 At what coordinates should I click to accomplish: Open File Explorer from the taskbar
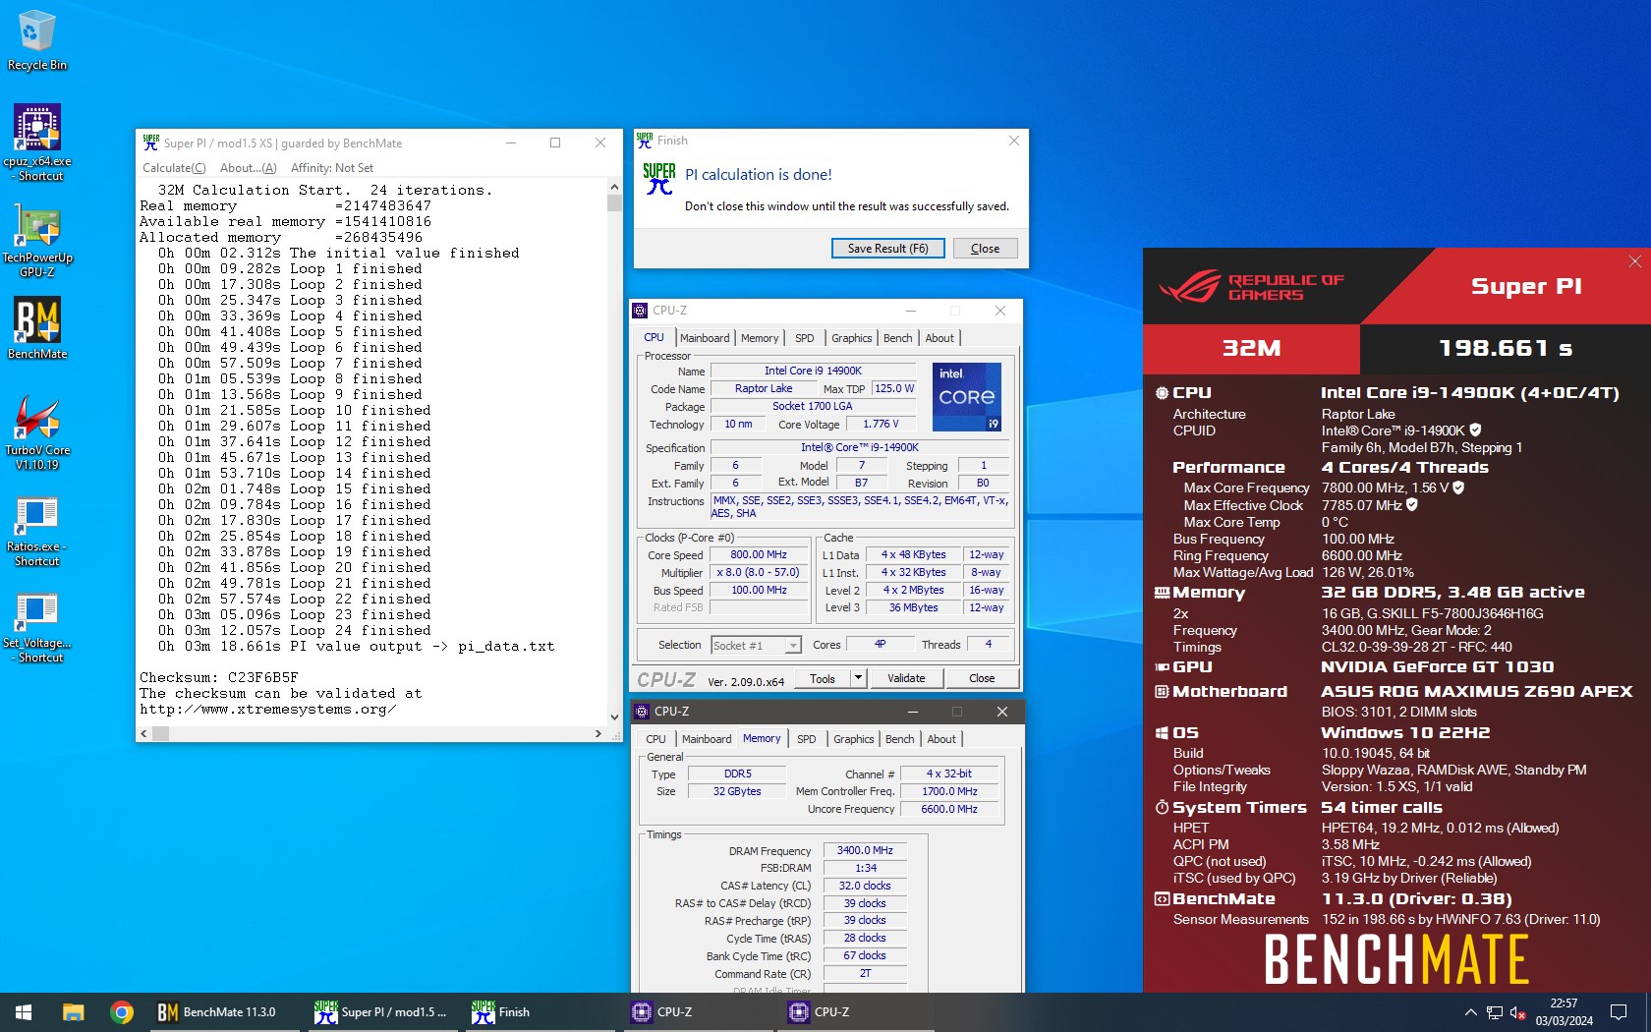click(x=73, y=1012)
